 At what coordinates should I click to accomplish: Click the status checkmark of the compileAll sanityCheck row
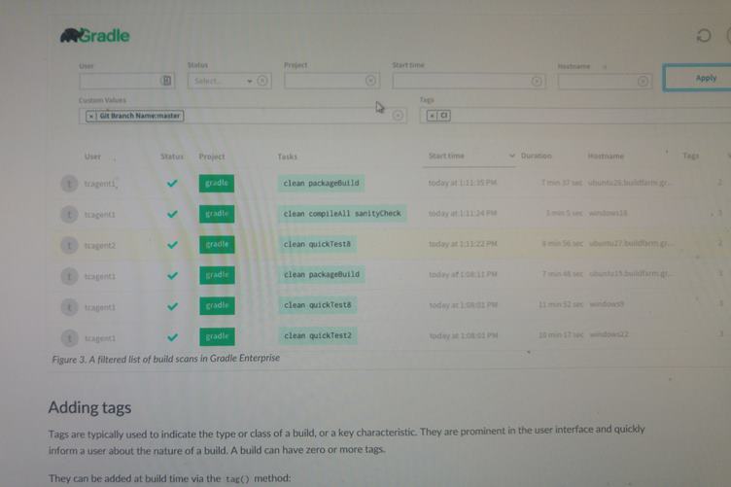[172, 214]
